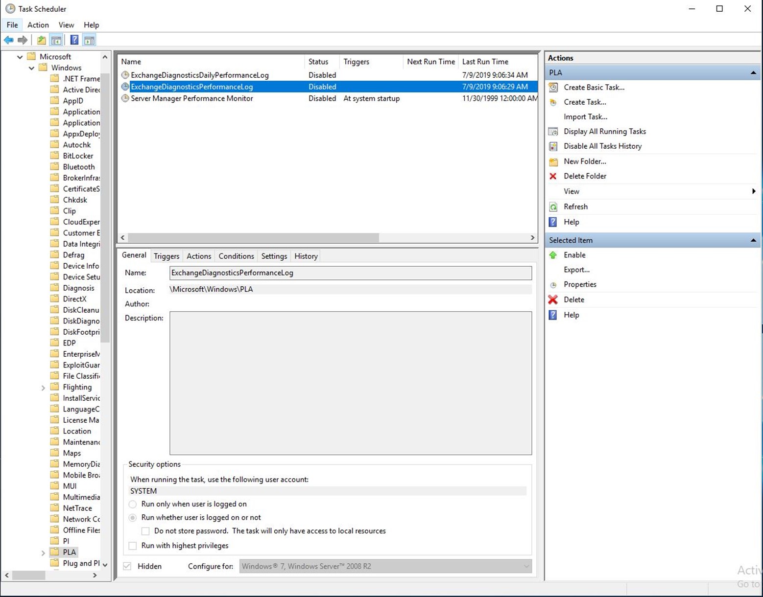The width and height of the screenshot is (763, 597).
Task: Click the Selected Item Help icon
Action: tap(553, 315)
